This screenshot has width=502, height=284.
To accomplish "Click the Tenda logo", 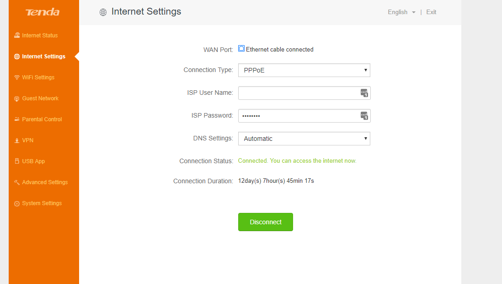I will [x=43, y=12].
